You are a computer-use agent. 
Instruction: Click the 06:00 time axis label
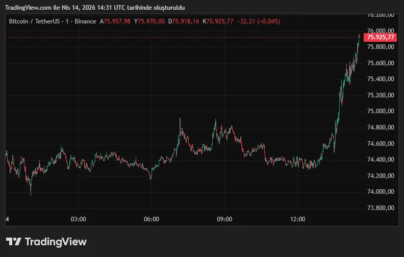click(151, 219)
